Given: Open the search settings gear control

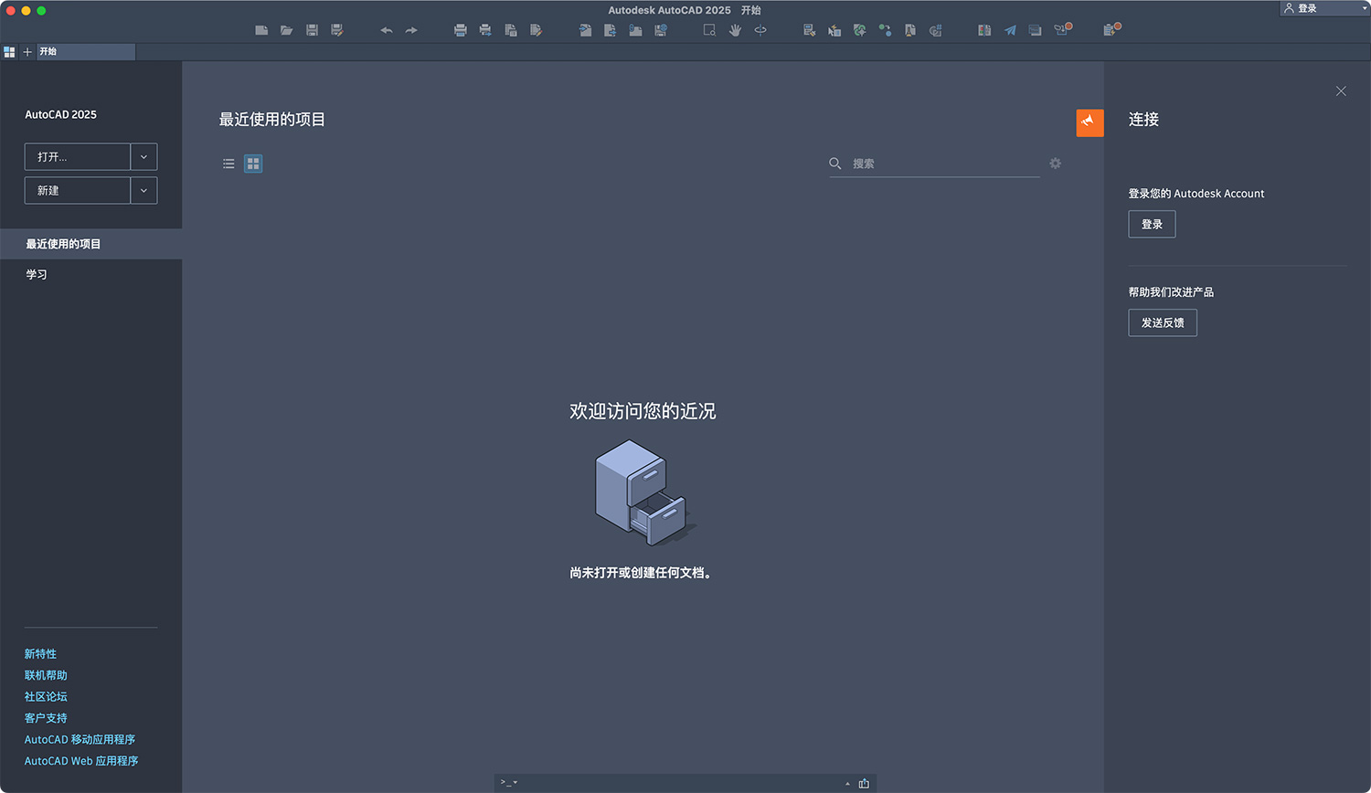Looking at the screenshot, I should [x=1055, y=164].
